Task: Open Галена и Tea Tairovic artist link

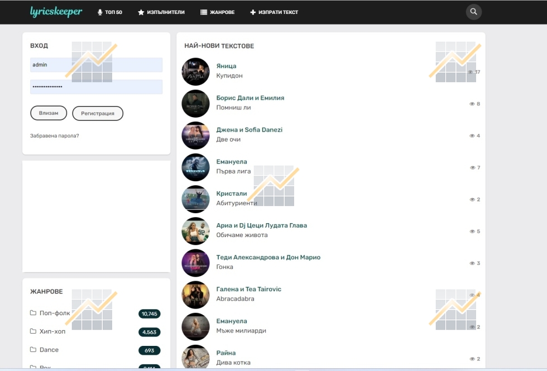Action: pyautogui.click(x=248, y=289)
